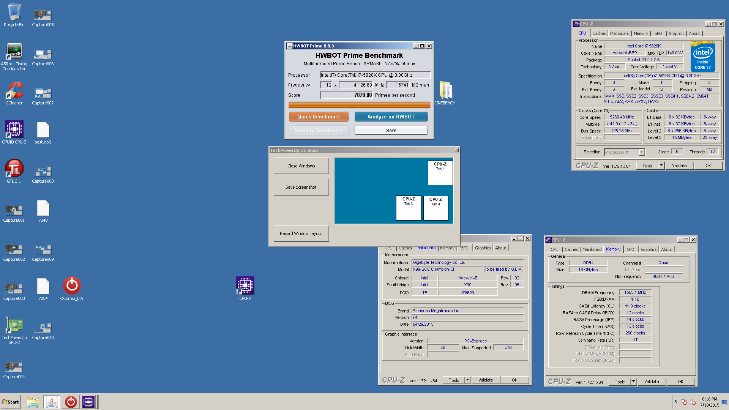Launch the CCleaner desktop shortcut
The image size is (729, 410).
(14, 93)
